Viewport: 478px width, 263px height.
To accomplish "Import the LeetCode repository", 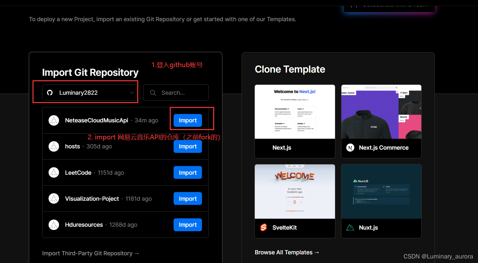I will pyautogui.click(x=188, y=172).
